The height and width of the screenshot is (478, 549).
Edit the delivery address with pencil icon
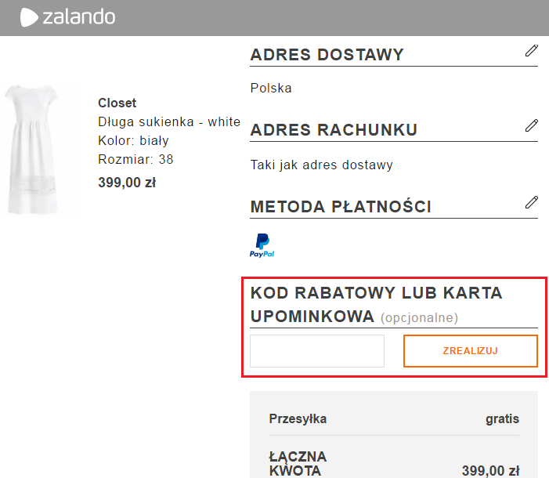(532, 51)
